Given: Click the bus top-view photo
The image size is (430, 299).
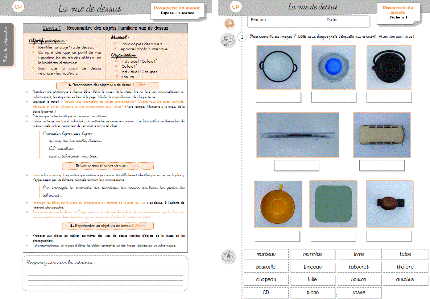Looking at the screenshot, I should [x=382, y=135].
